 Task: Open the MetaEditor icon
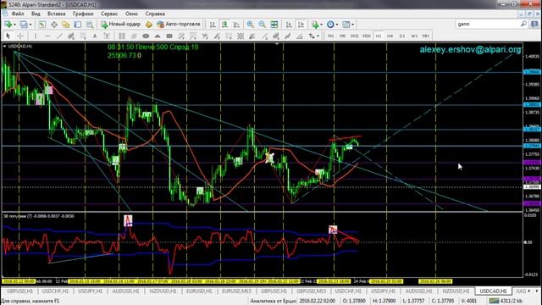tap(149, 25)
